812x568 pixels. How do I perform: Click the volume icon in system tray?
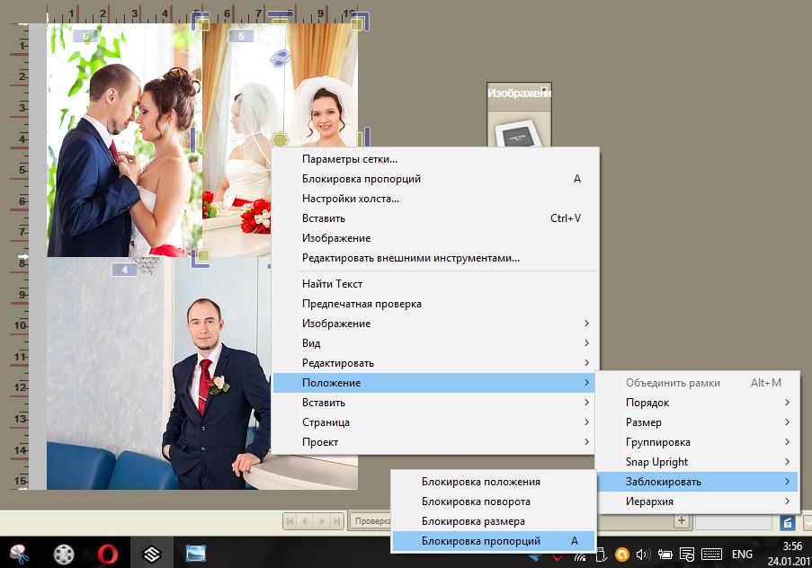click(x=643, y=555)
